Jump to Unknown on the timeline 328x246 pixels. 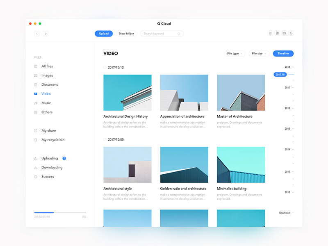pos(285,213)
